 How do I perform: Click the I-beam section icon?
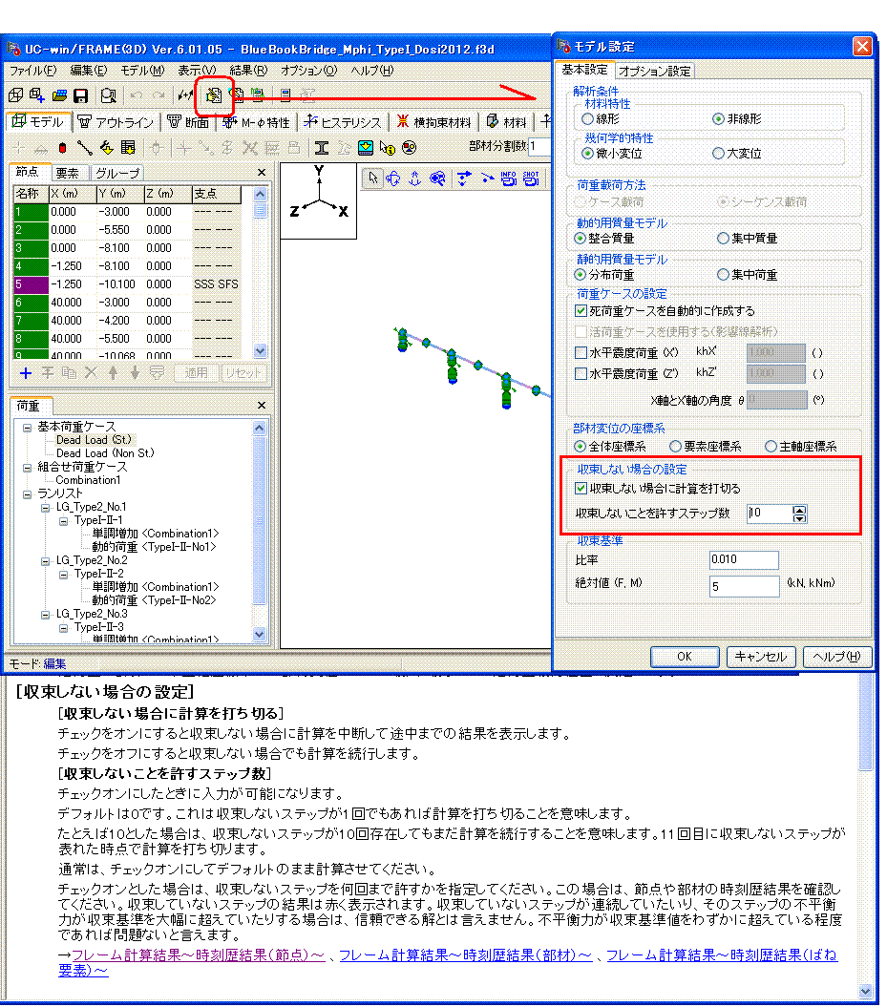coord(322,148)
